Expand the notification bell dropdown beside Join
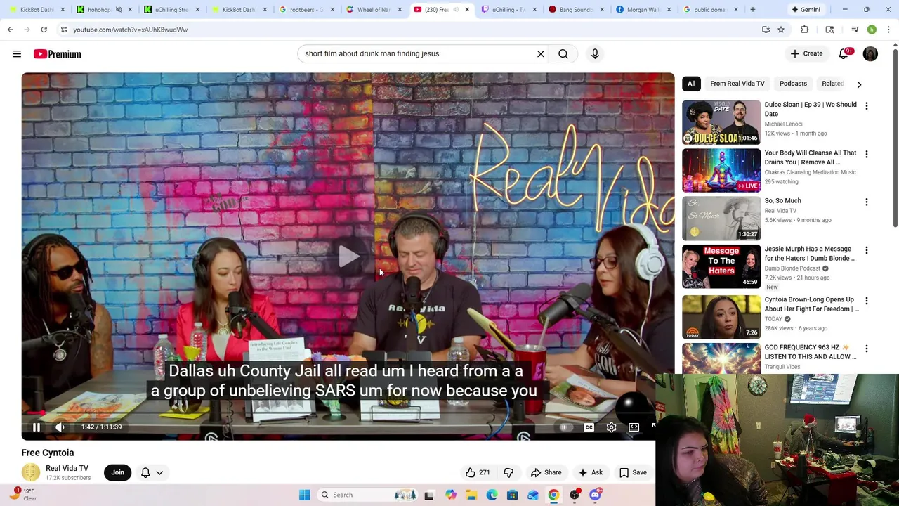The image size is (899, 506). coord(159,472)
